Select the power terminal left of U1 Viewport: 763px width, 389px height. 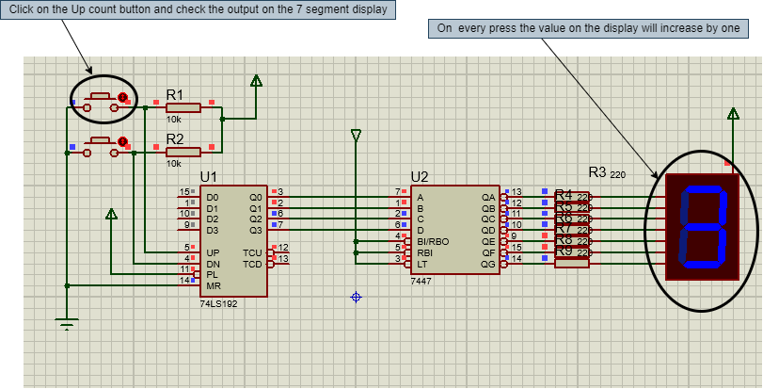111,215
